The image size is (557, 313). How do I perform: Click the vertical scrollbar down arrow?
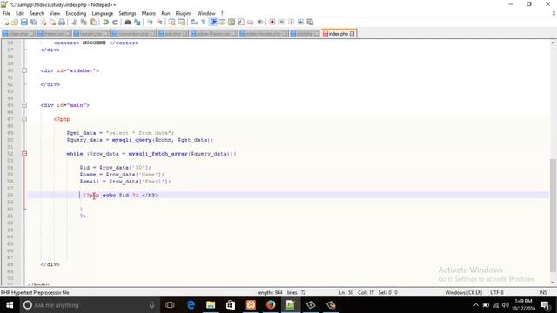point(553,282)
